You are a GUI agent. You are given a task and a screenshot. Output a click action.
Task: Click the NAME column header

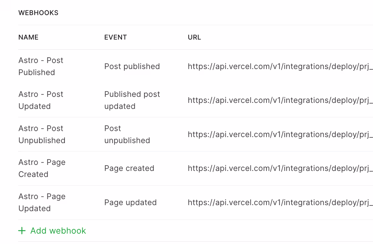(x=28, y=37)
